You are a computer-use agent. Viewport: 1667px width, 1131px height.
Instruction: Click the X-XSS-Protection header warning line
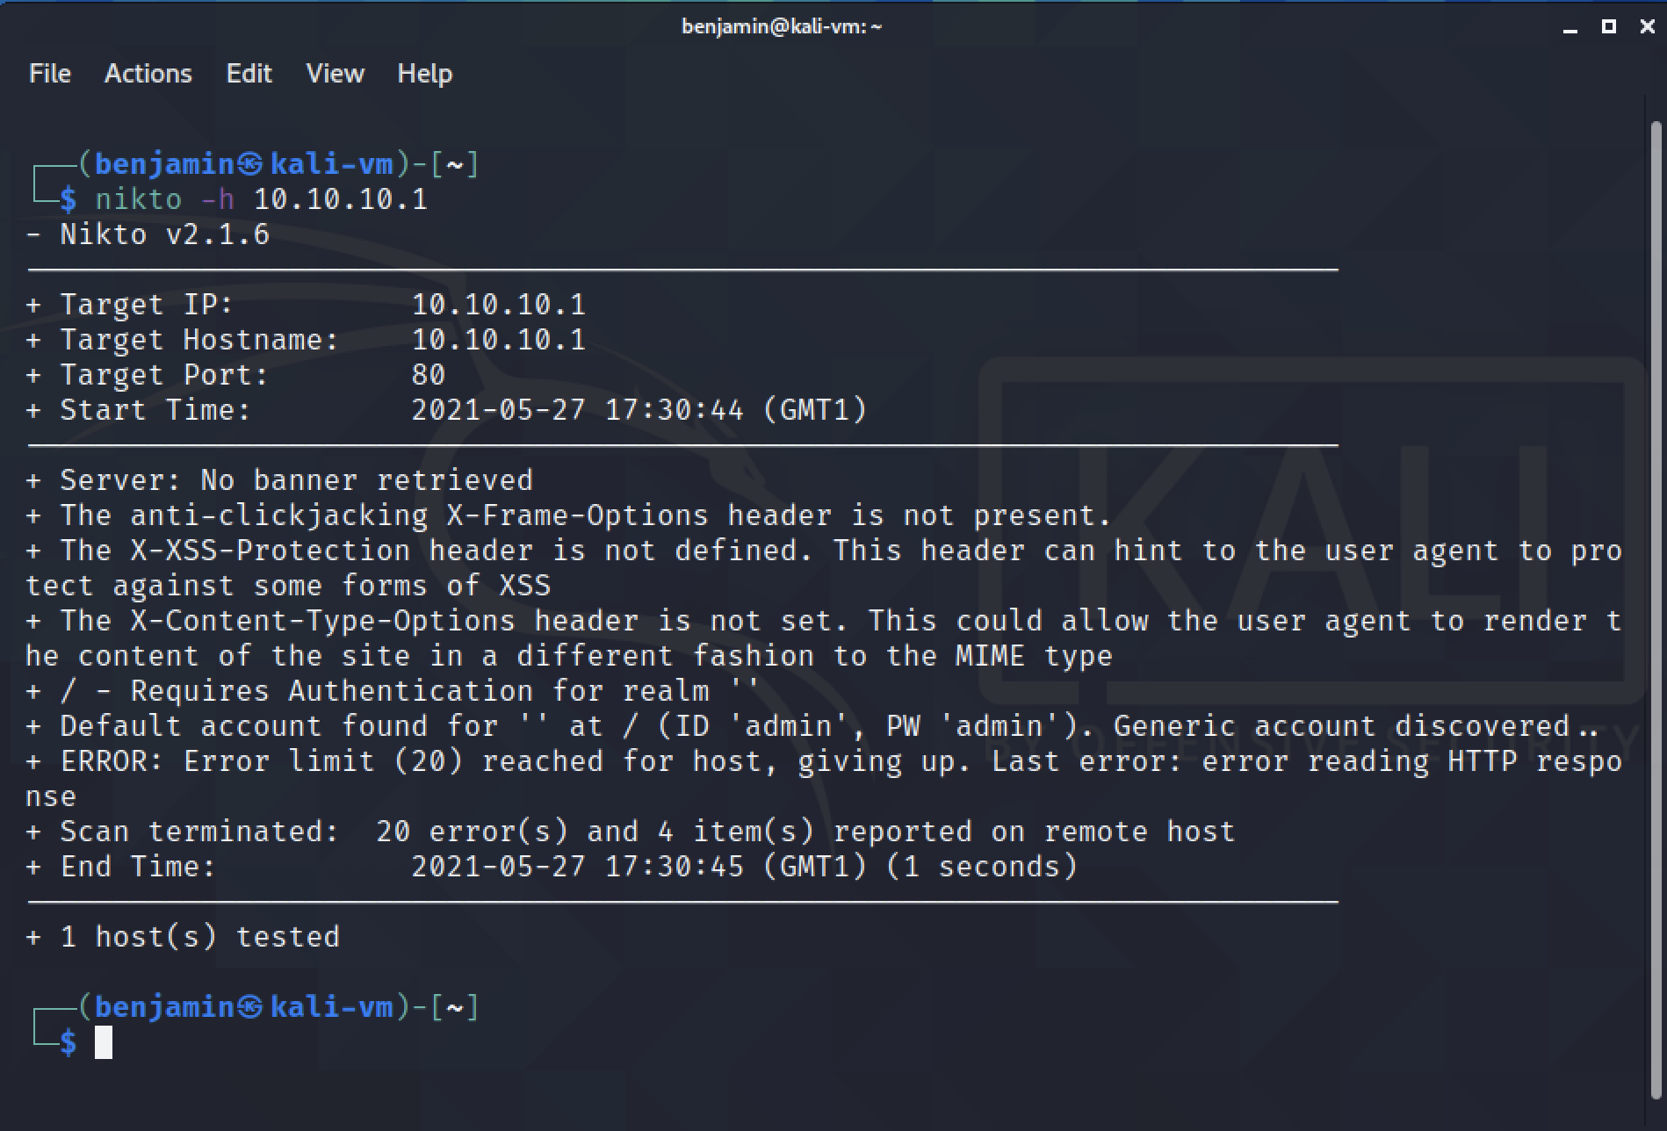pos(824,568)
